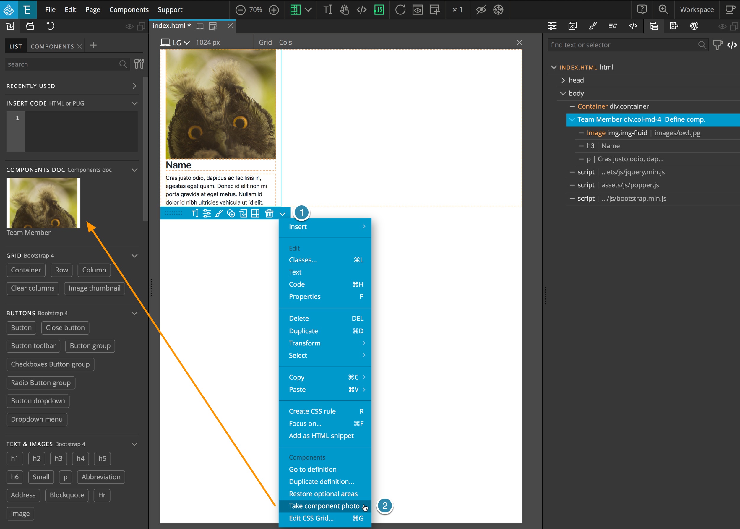
Task: Expand the RECENTLY USED section
Action: tap(134, 86)
